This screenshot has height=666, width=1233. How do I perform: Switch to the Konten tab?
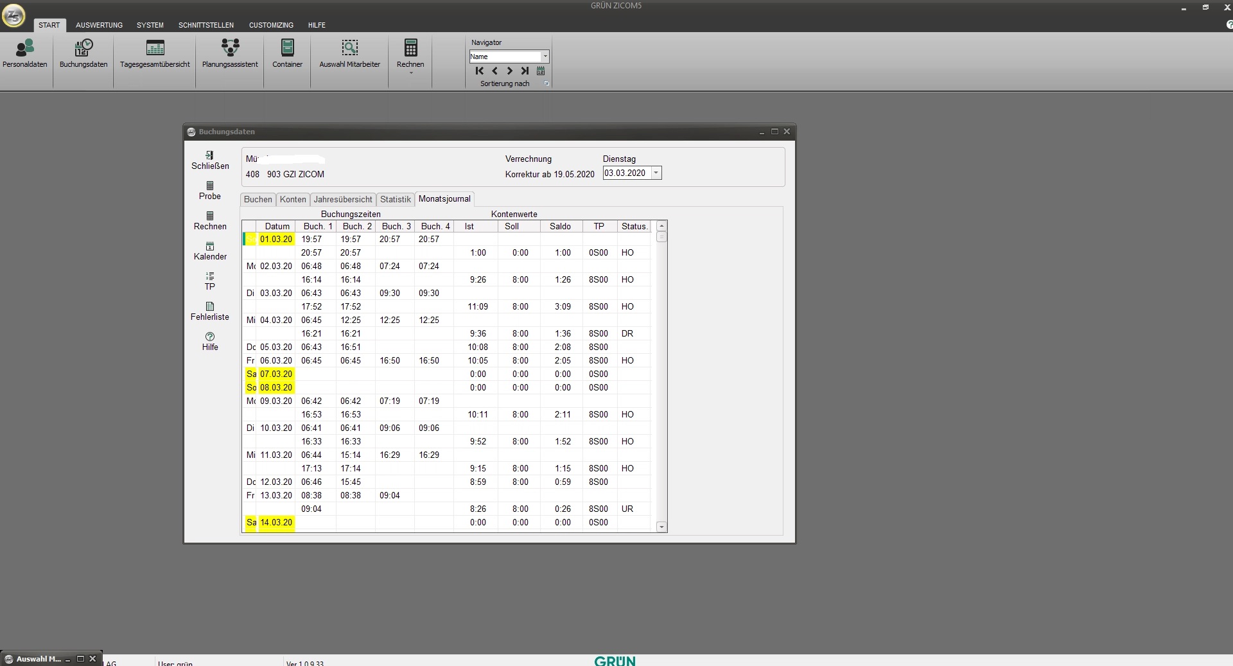point(293,199)
